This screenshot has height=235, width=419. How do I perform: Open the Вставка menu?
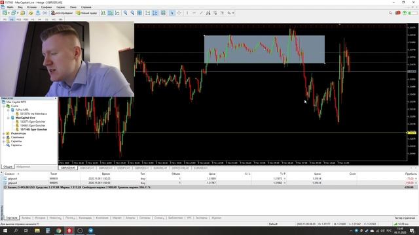[x=32, y=7]
